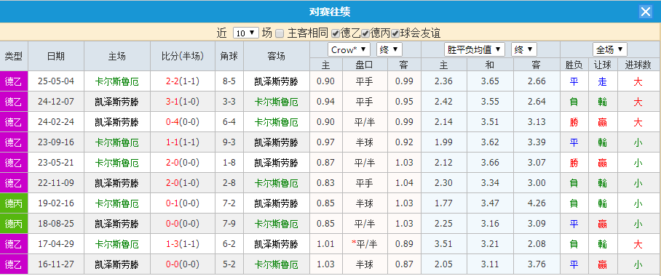Viewport: 661px width, 276px height.
Task: Select the away odds value 4.26
Action: 537,203
